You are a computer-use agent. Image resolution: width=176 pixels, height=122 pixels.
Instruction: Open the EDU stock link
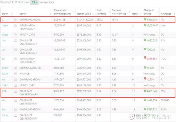pos(4,100)
